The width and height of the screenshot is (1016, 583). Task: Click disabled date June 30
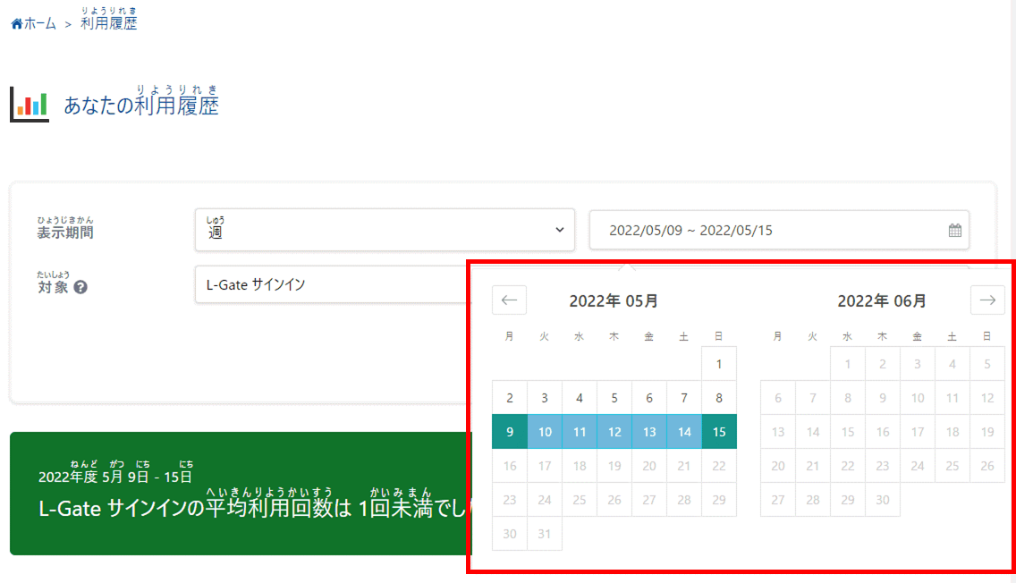pyautogui.click(x=883, y=500)
